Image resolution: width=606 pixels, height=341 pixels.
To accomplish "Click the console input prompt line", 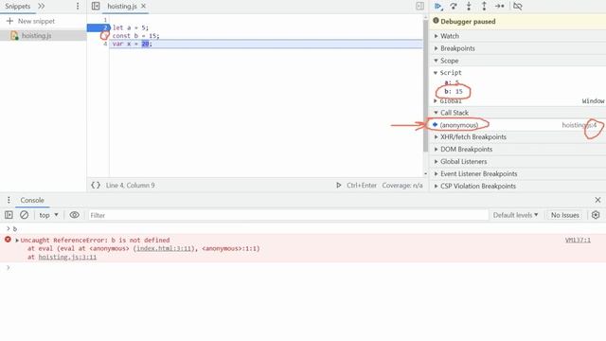I will click(303, 267).
